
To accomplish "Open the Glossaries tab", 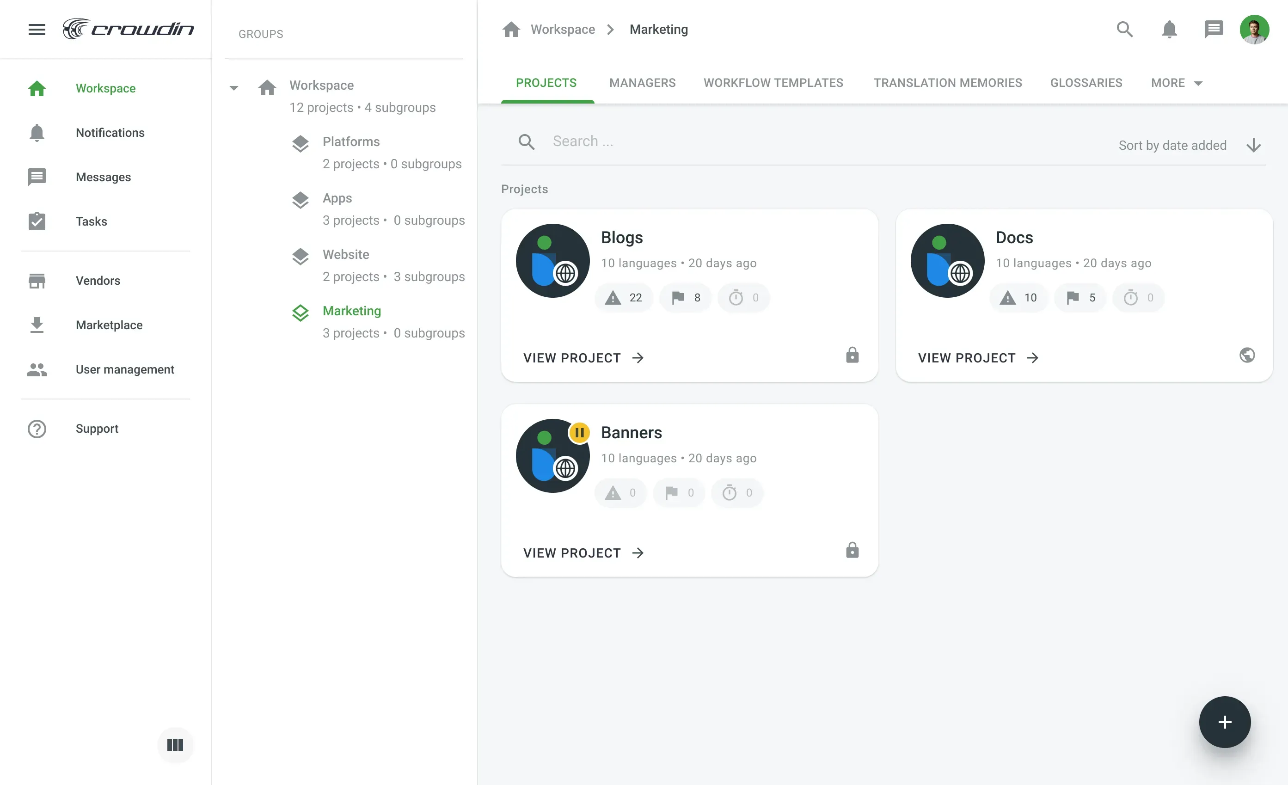I will click(x=1086, y=83).
